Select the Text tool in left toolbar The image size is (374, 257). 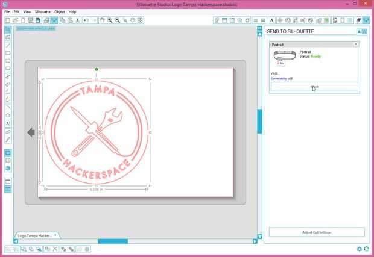tap(8, 124)
